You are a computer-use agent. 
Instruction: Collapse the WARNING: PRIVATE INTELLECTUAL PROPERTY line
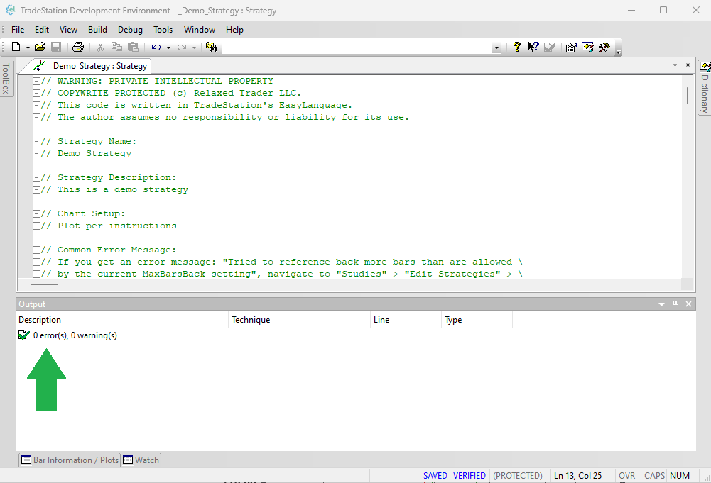click(x=36, y=81)
